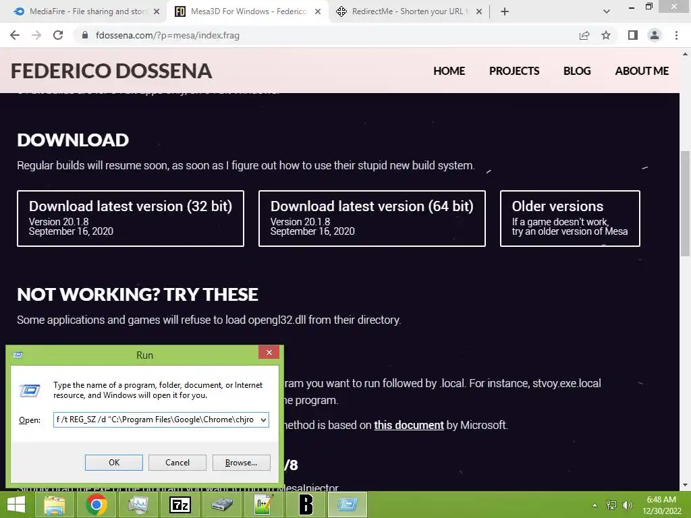Screen dimensions: 691x518
Task: Click the scrollbar up arrow
Action: (685, 54)
